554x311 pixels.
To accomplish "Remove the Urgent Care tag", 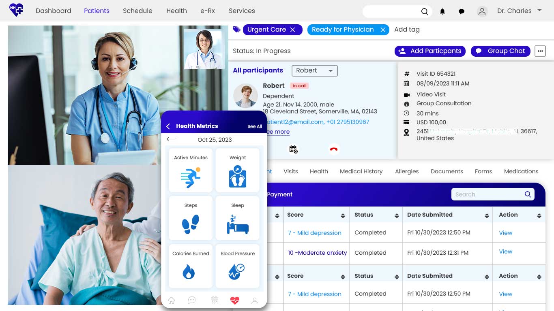I will pos(294,30).
